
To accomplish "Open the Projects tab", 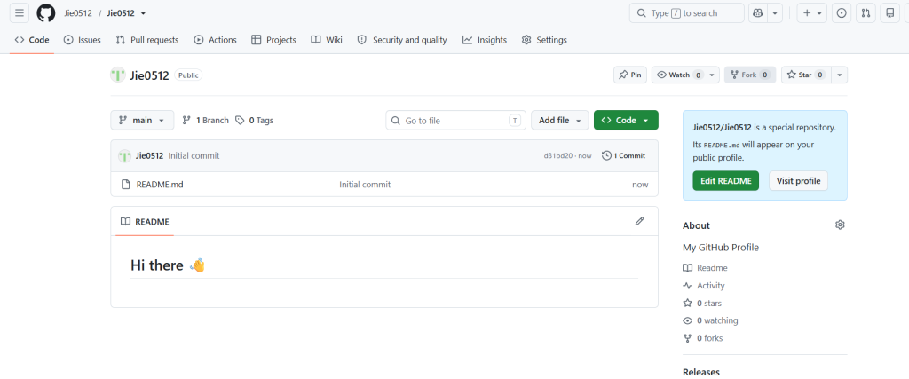I will [273, 40].
